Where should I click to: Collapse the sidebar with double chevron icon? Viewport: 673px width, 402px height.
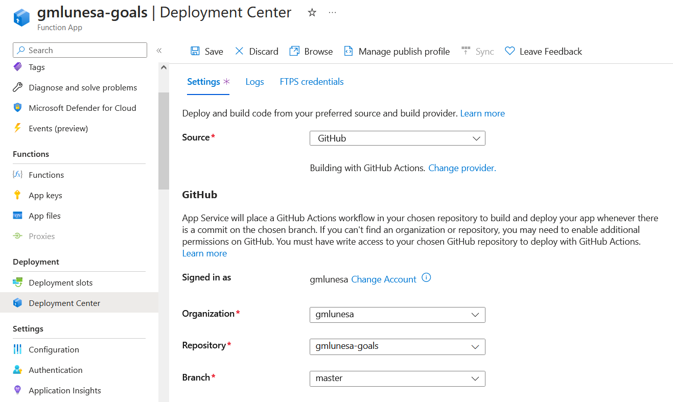click(x=159, y=50)
